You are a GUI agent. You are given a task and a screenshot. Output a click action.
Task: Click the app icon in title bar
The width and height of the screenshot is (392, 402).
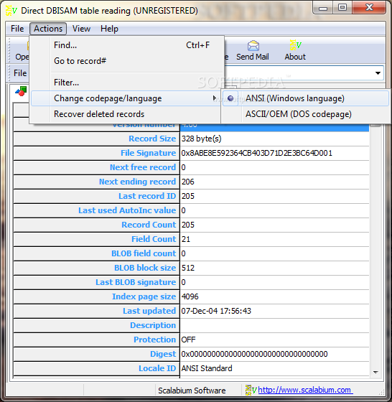click(x=11, y=10)
